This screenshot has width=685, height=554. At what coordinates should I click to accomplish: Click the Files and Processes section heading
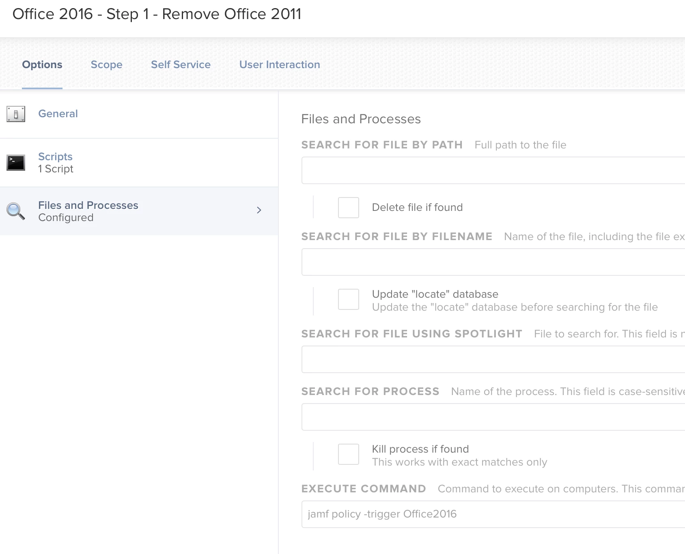[x=361, y=119]
